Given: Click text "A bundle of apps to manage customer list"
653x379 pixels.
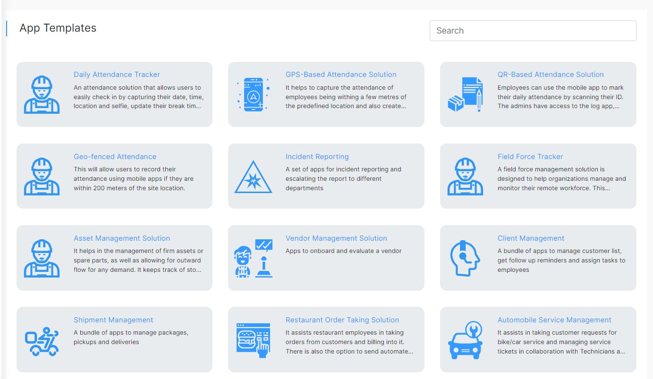Looking at the screenshot, I should click(560, 251).
